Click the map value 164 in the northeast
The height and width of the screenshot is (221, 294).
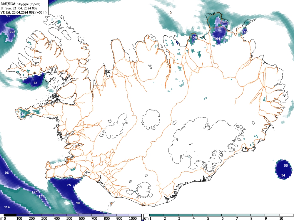click(x=217, y=39)
